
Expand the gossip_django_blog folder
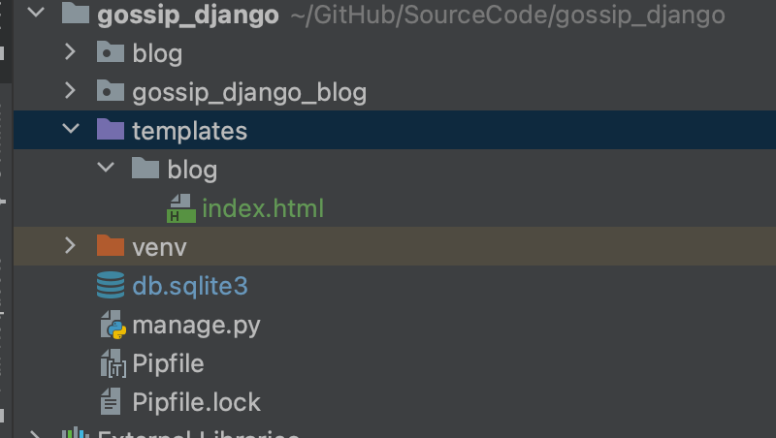pos(70,90)
